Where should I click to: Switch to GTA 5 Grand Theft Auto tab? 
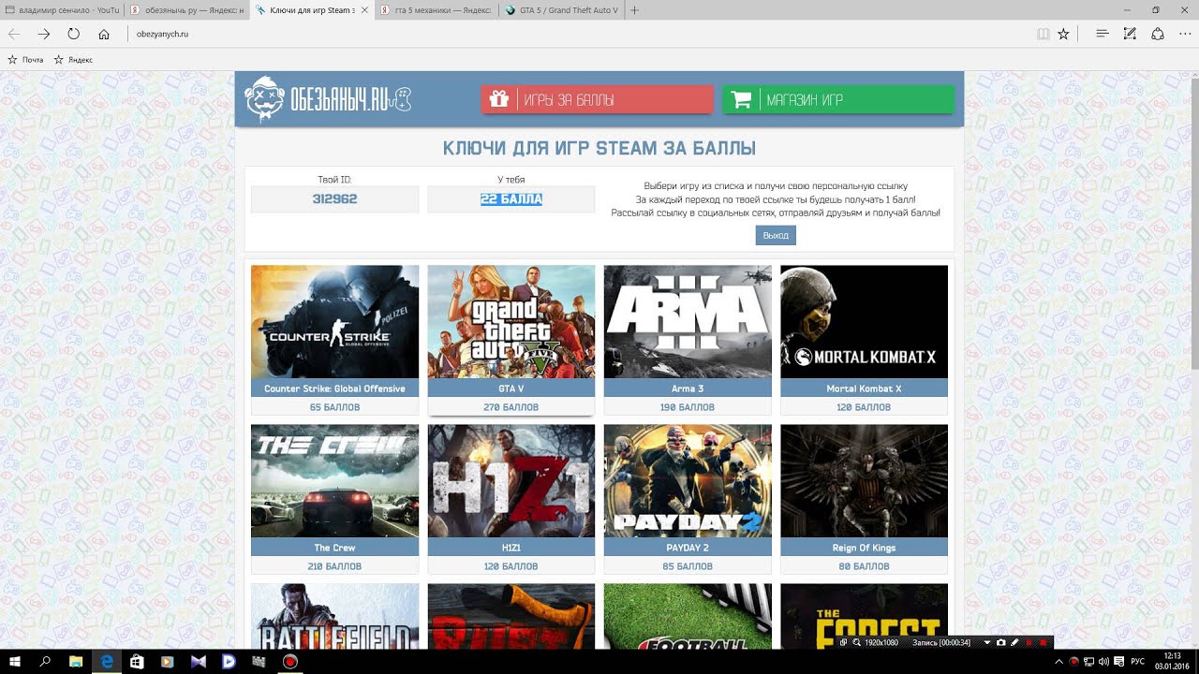pyautogui.click(x=560, y=10)
